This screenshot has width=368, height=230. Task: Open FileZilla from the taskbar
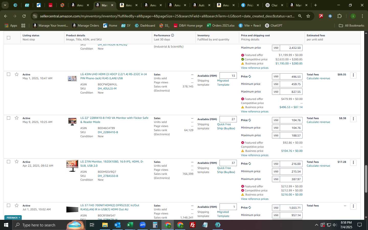[x=193, y=225]
